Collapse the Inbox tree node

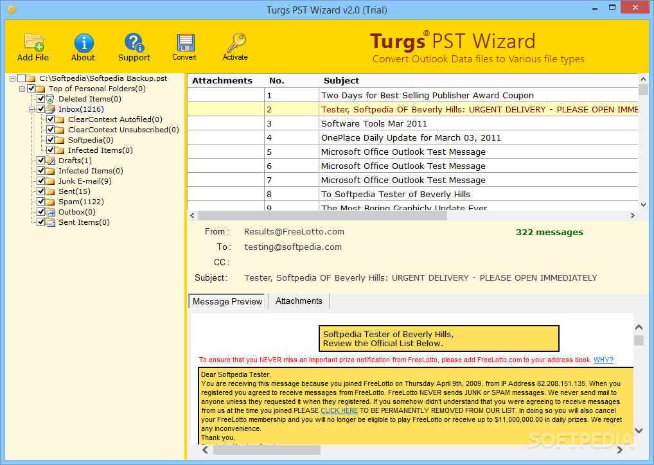tap(31, 109)
